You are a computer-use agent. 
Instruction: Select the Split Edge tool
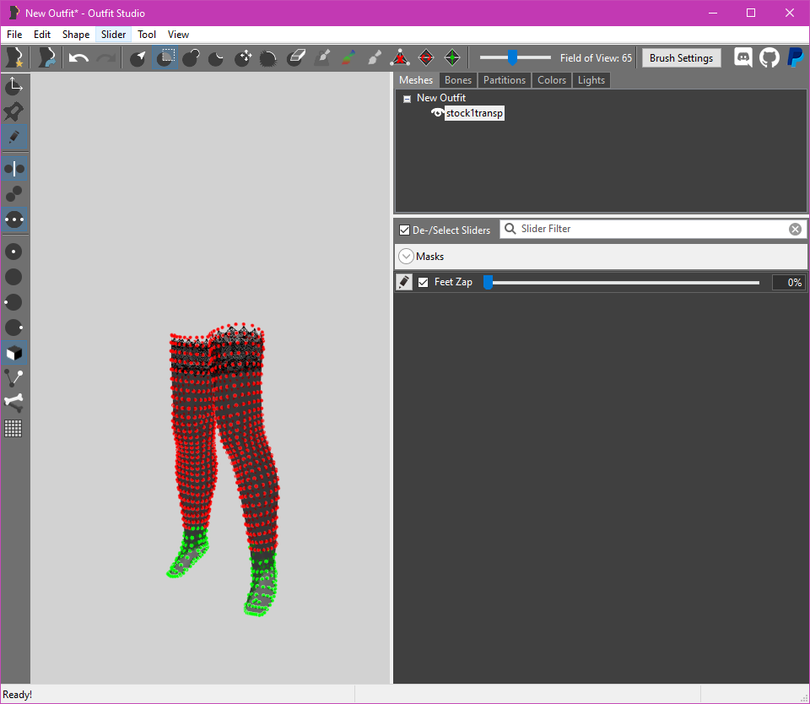pyautogui.click(x=452, y=57)
